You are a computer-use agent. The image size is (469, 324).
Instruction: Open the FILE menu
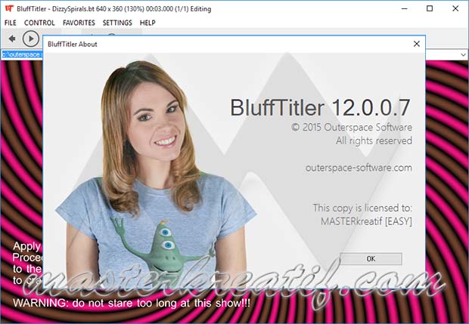[11, 23]
